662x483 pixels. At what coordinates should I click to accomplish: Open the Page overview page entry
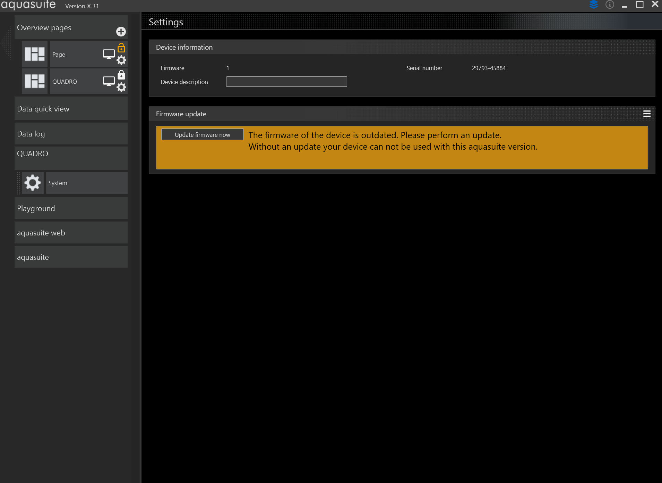75,55
